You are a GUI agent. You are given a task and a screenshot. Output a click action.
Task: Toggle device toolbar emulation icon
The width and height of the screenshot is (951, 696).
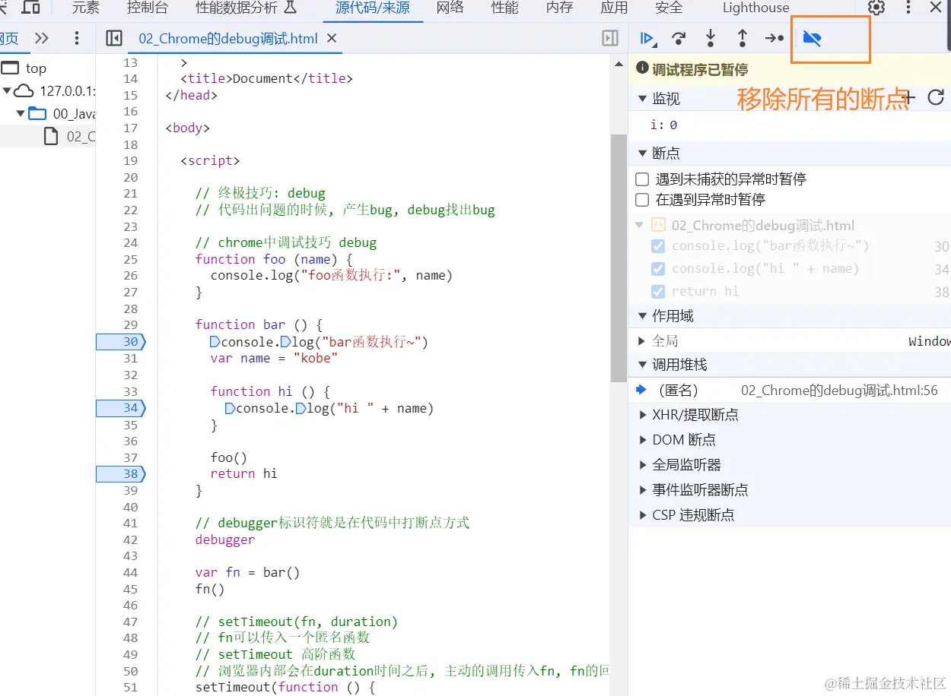pyautogui.click(x=30, y=8)
